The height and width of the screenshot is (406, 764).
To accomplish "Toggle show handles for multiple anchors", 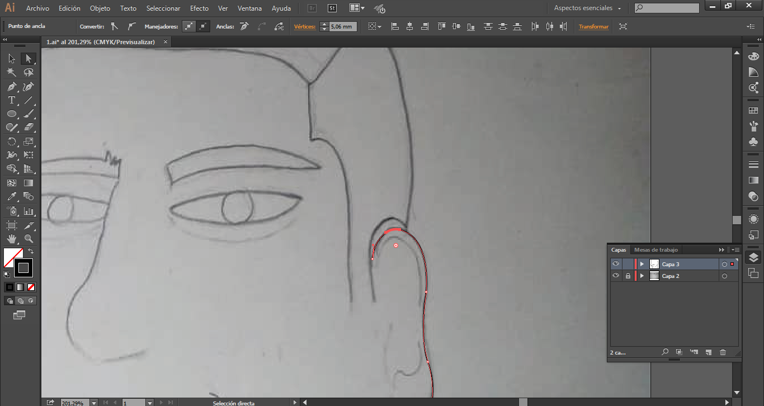I will (190, 26).
